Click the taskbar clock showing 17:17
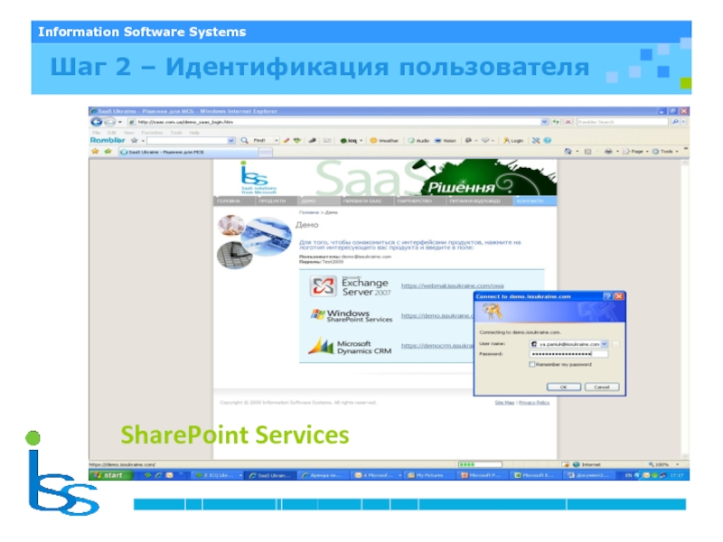The height and width of the screenshot is (542, 723). click(677, 475)
